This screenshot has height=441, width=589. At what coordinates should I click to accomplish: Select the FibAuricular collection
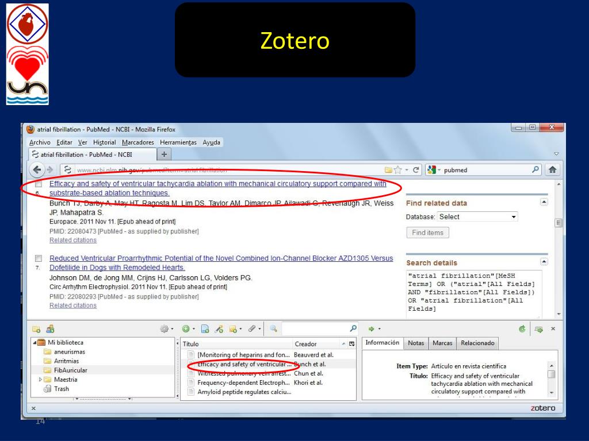tap(71, 370)
